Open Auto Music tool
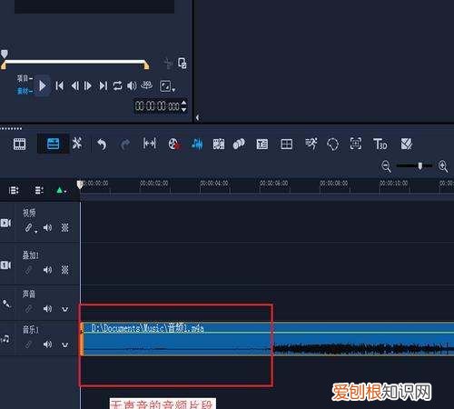This screenshot has width=454, height=409. (219, 145)
